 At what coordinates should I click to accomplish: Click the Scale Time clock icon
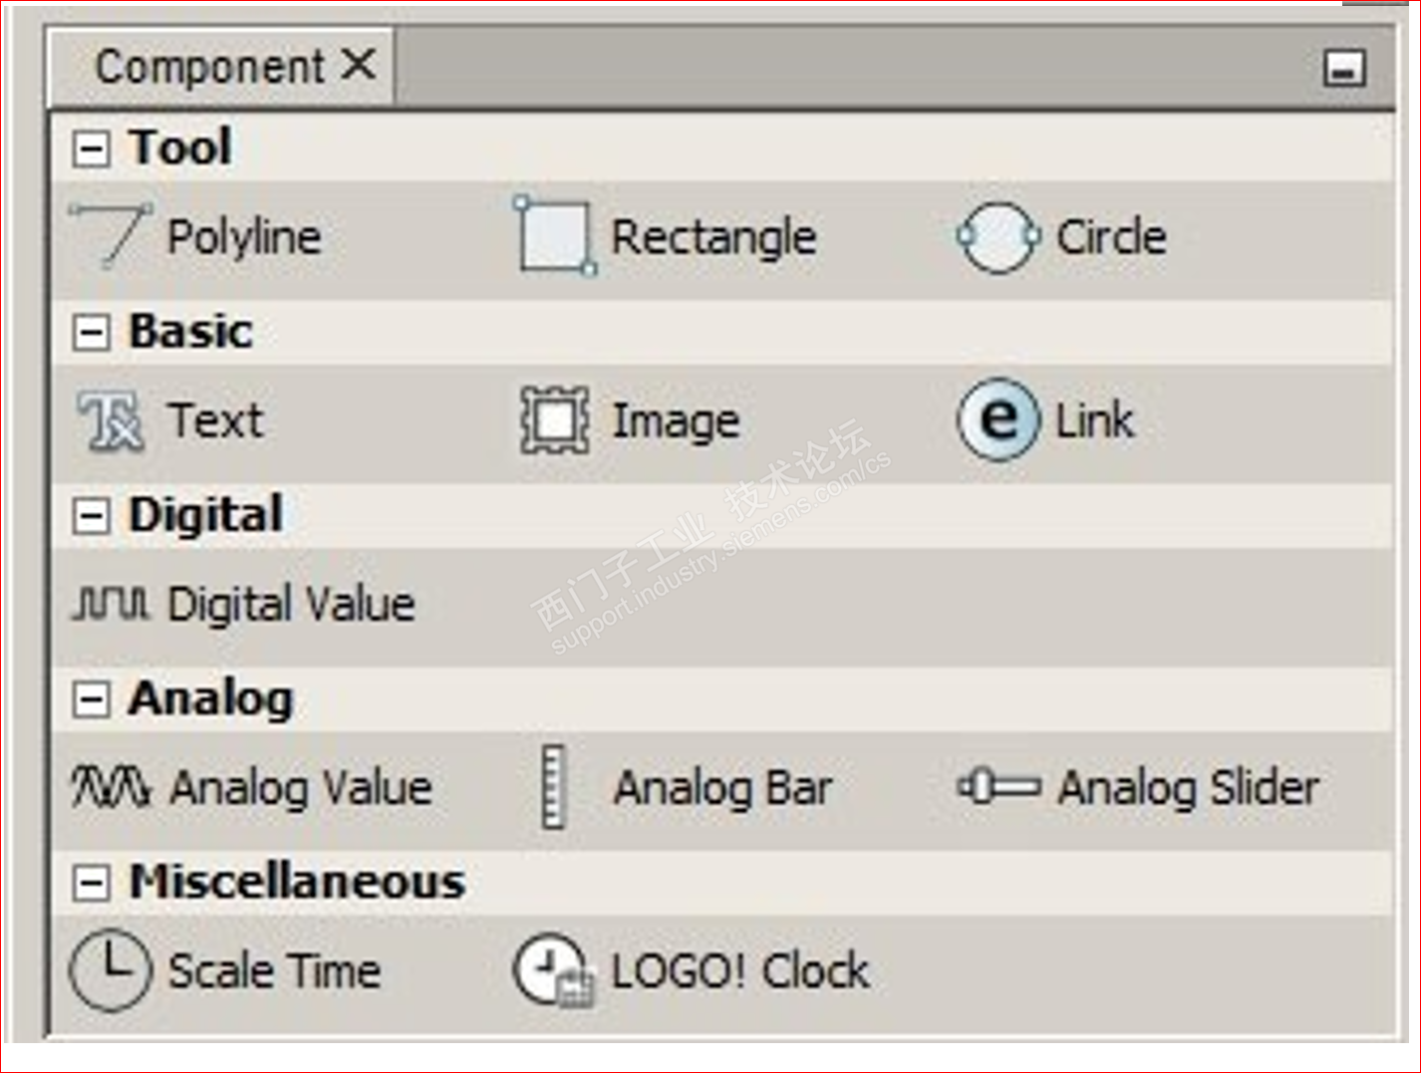[111, 970]
